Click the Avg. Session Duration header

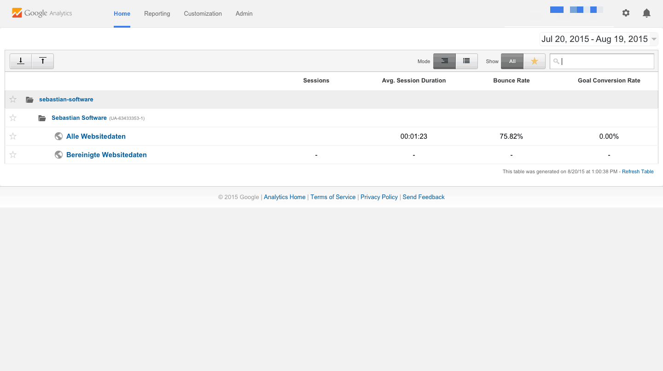point(414,81)
